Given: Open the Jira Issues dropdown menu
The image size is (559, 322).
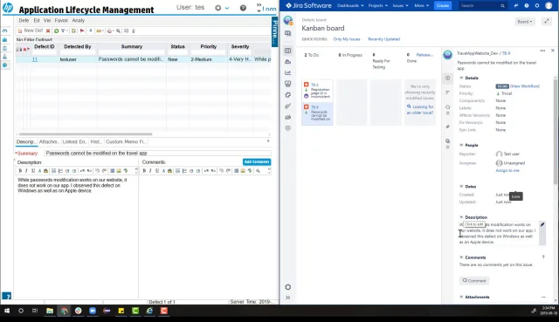Looking at the screenshot, I should pyautogui.click(x=400, y=6).
